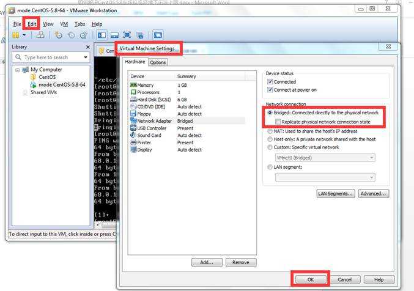Select My Computer in the library
This screenshot has height=291, width=414.
[46, 70]
